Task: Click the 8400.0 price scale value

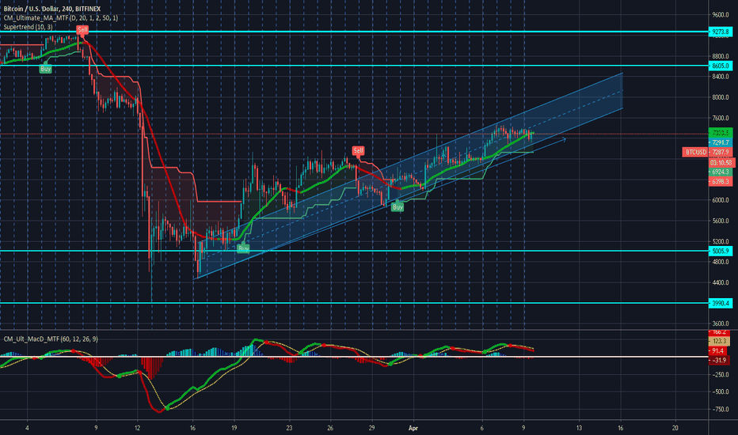Action: [721, 77]
